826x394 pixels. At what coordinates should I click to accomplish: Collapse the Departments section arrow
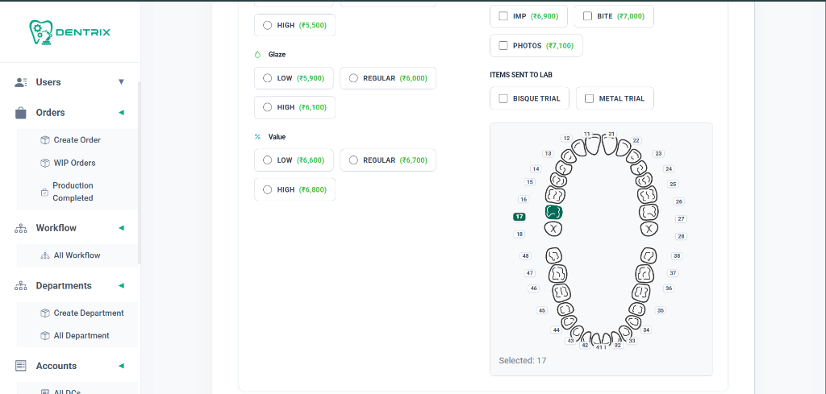click(121, 286)
